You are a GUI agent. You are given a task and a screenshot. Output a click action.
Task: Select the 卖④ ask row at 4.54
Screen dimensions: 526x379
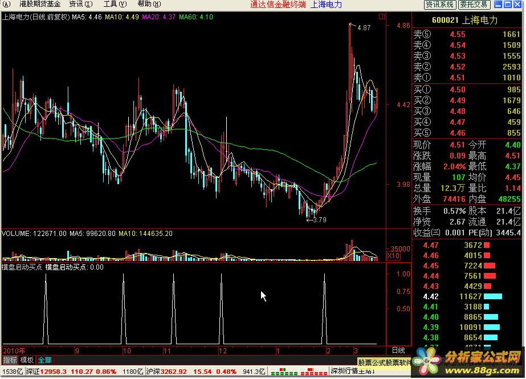[467, 45]
